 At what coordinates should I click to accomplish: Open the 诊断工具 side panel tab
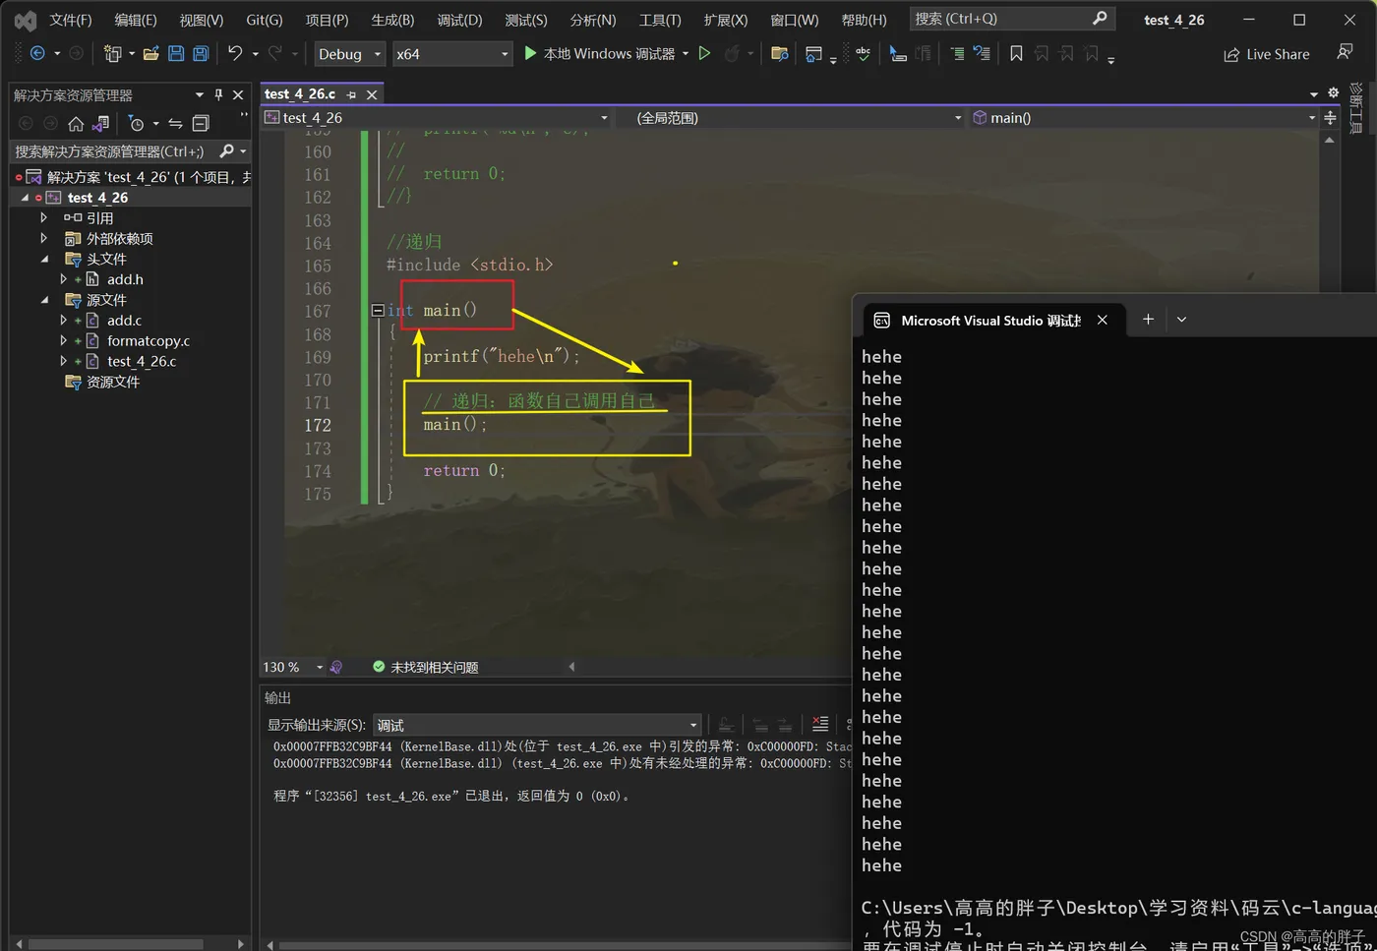coord(1357,109)
